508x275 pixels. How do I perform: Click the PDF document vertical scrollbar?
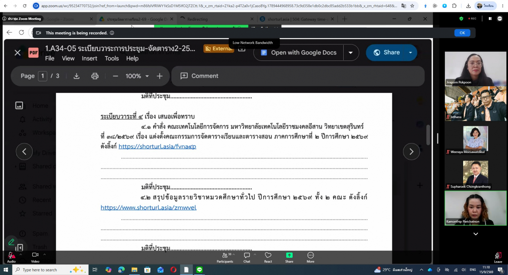click(428, 135)
